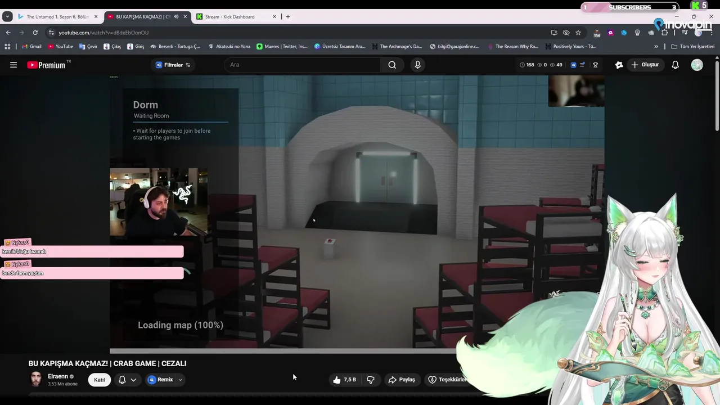
Task: Open the Filtreler filter options
Action: 173,65
